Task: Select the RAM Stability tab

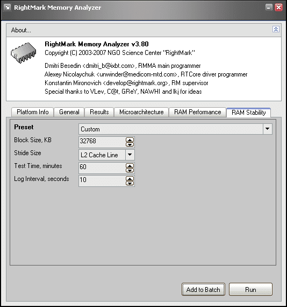Action: click(x=248, y=113)
